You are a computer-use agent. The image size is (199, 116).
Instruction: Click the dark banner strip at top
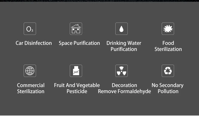pos(99,1)
